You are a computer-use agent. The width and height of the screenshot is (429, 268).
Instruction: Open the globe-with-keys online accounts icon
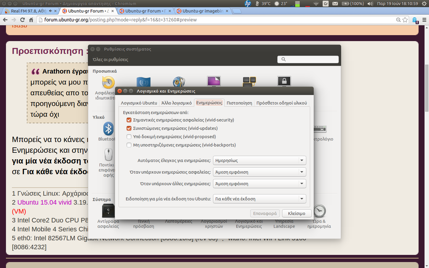[x=179, y=82]
